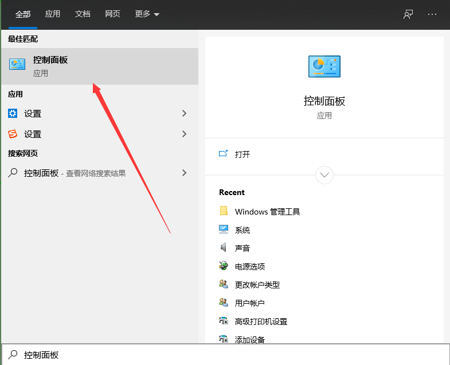Switch to the 网页 tab
This screenshot has height=365, width=450.
[x=112, y=14]
